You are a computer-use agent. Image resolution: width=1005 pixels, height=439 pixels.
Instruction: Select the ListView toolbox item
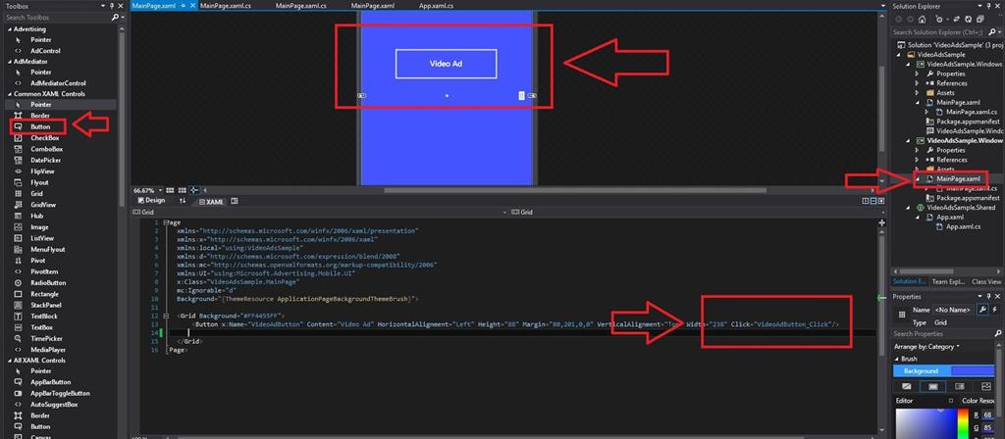point(42,238)
